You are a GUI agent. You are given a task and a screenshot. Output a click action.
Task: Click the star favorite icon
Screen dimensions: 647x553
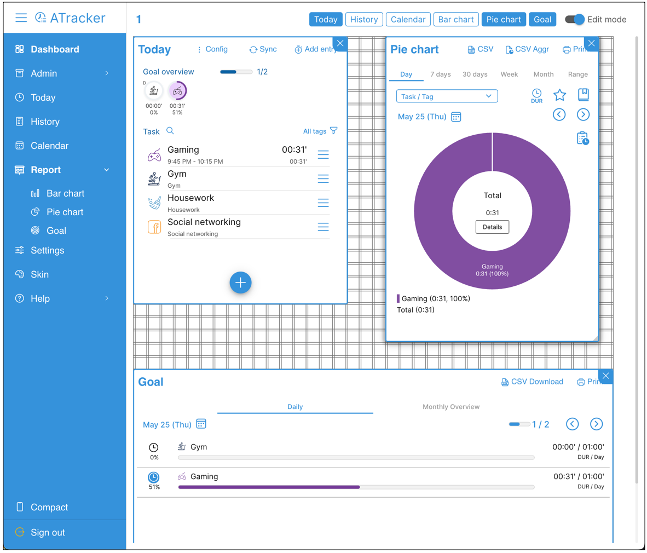(559, 95)
